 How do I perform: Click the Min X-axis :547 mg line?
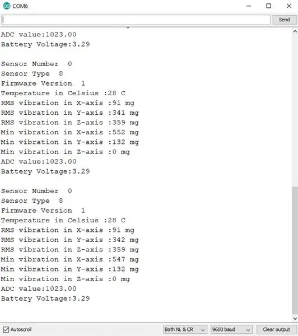69,259
